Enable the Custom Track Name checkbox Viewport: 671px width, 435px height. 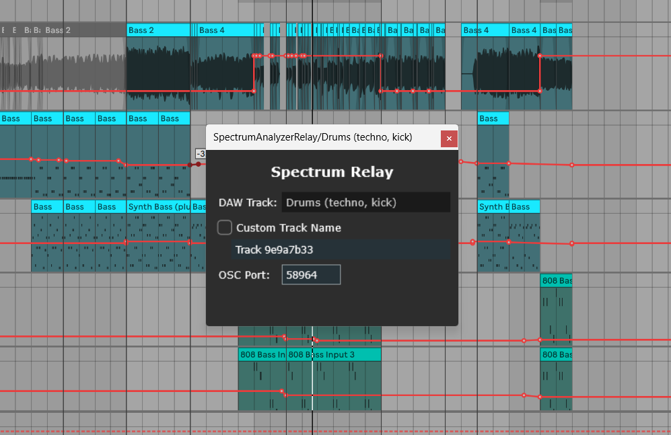(225, 227)
